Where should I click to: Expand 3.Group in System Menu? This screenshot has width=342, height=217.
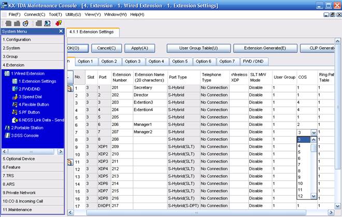point(33,56)
